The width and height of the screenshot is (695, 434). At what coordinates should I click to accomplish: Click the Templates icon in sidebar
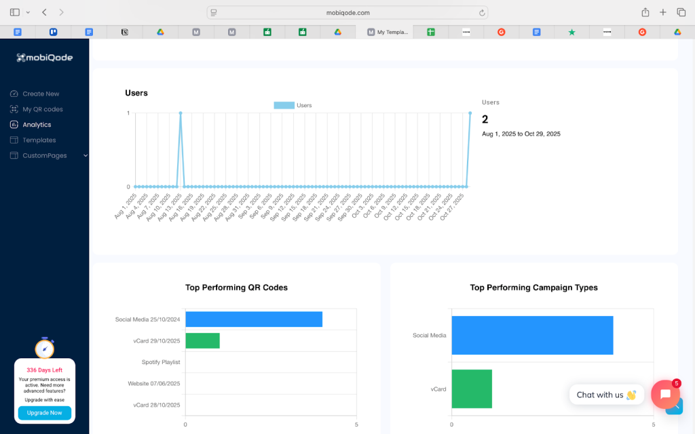pyautogui.click(x=14, y=140)
